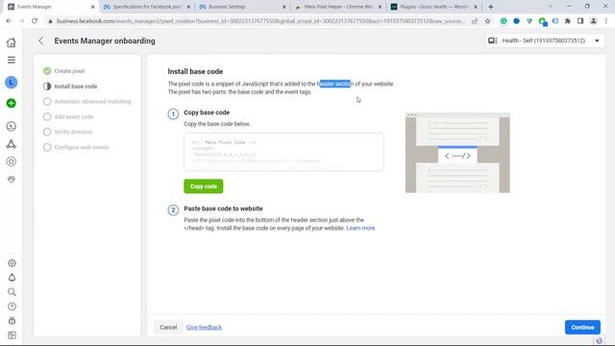This screenshot has width=615, height=346.
Task: Click the Cancel button
Action: [168, 327]
